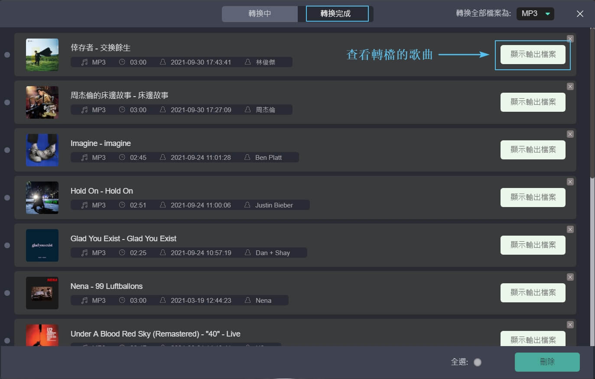
Task: Show output file for Glad You Exist
Action: point(533,245)
